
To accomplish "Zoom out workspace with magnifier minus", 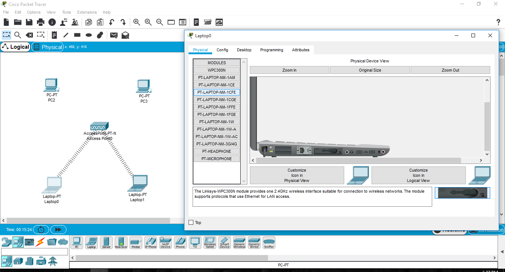I will click(x=160, y=22).
